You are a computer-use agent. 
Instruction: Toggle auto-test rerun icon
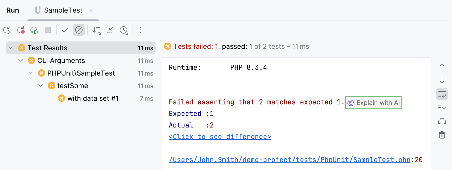pos(34,30)
